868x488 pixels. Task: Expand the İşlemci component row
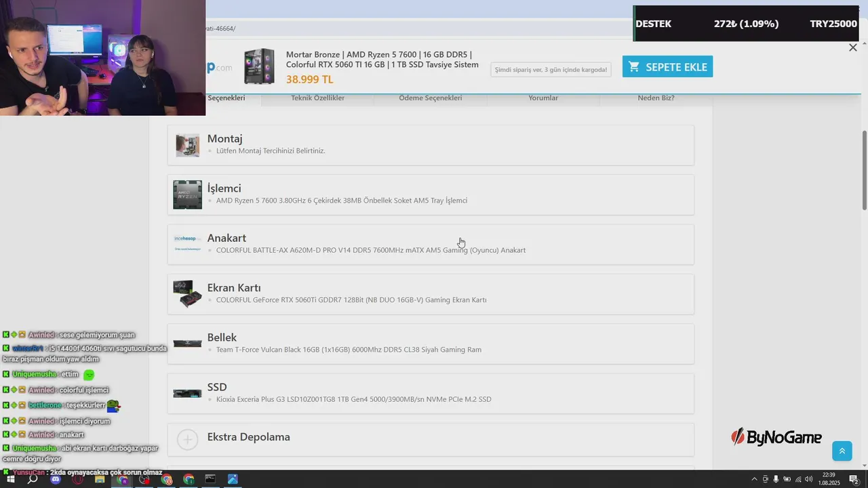click(431, 195)
